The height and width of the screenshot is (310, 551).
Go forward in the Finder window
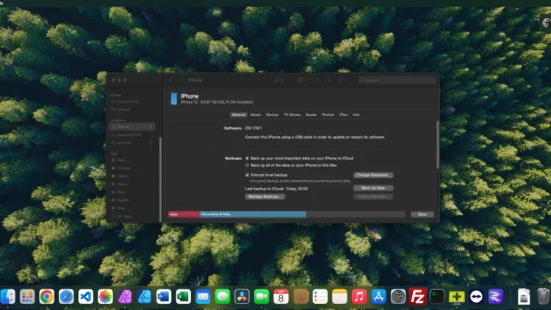pyautogui.click(x=181, y=80)
